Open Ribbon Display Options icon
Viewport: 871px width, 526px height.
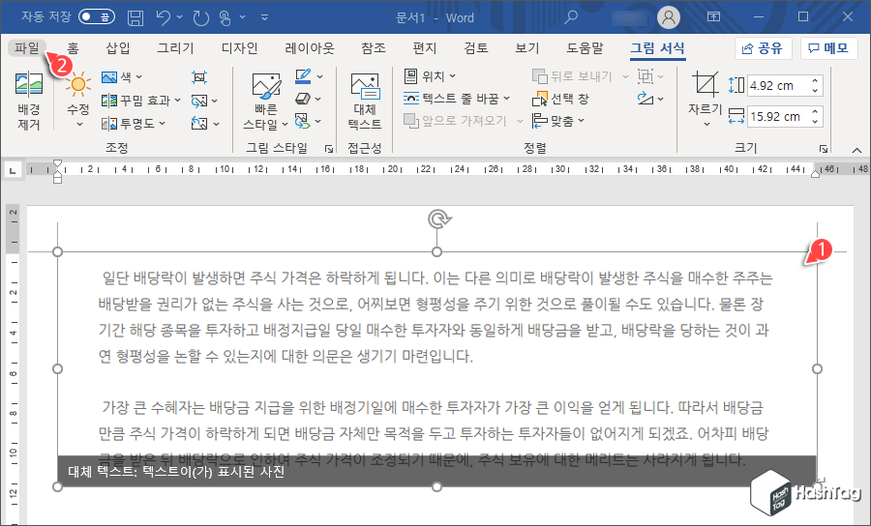coord(714,16)
